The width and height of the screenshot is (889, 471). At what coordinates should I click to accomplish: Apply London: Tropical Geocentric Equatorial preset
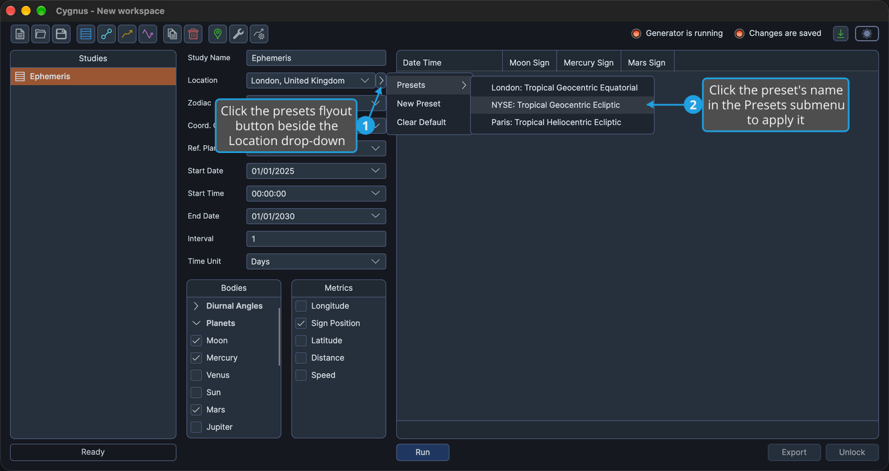click(x=562, y=88)
